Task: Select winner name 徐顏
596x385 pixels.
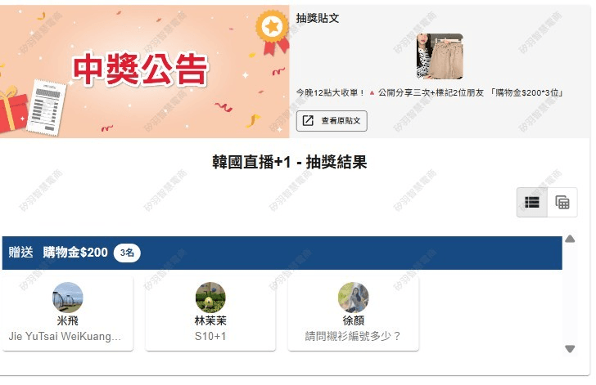Action: (x=353, y=320)
